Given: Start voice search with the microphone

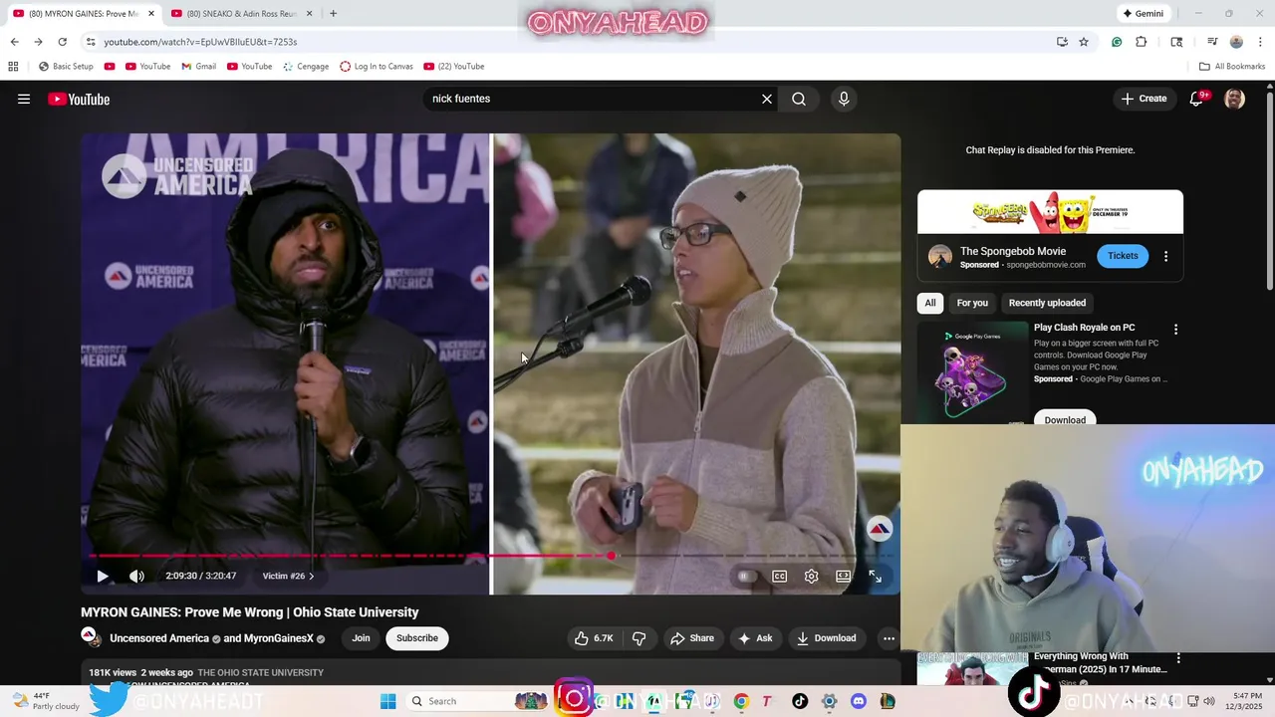Looking at the screenshot, I should 844,99.
